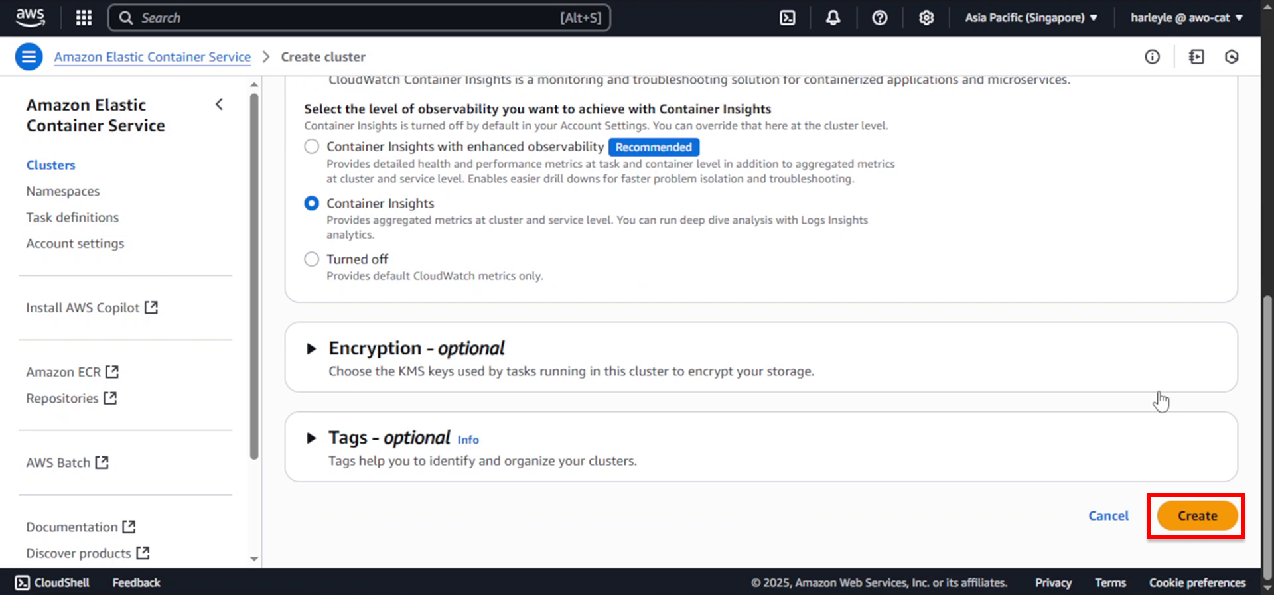
Task: Select Container Insights with enhanced observability
Action: [311, 147]
